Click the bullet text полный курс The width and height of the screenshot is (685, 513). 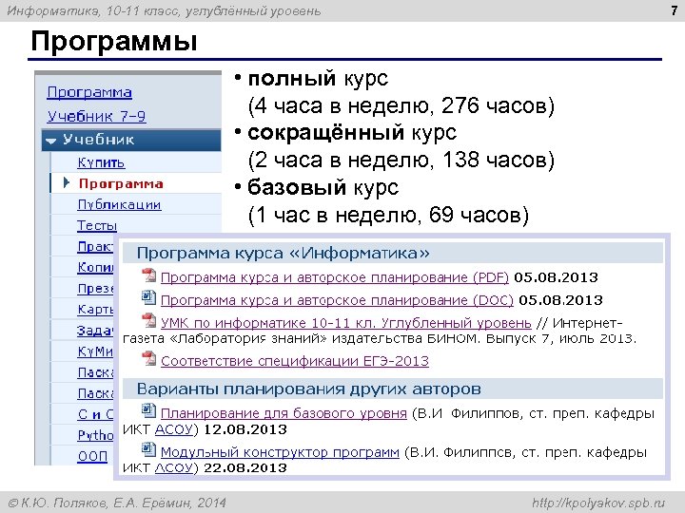318,79
